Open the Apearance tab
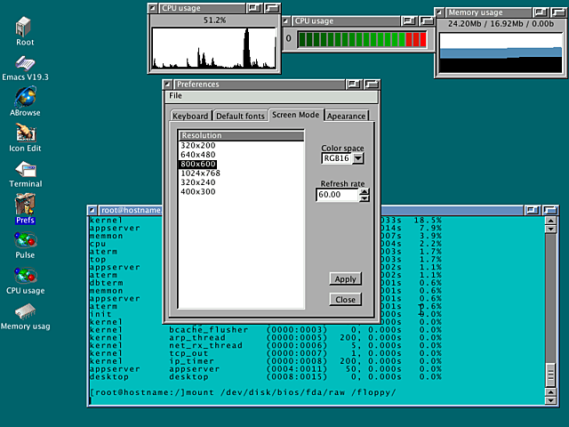 click(x=346, y=116)
